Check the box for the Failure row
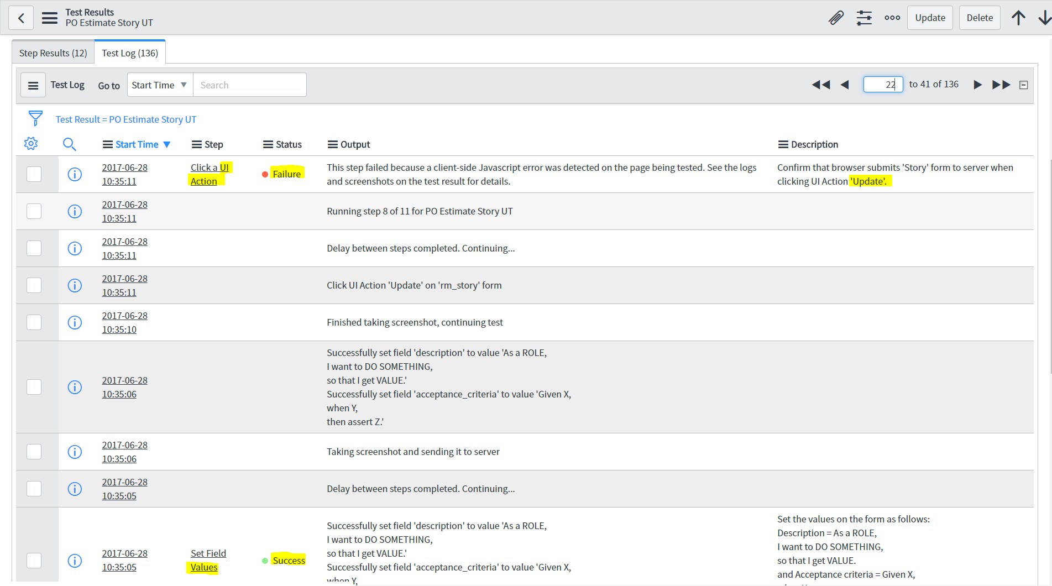Image resolution: width=1052 pixels, height=586 pixels. [x=34, y=174]
